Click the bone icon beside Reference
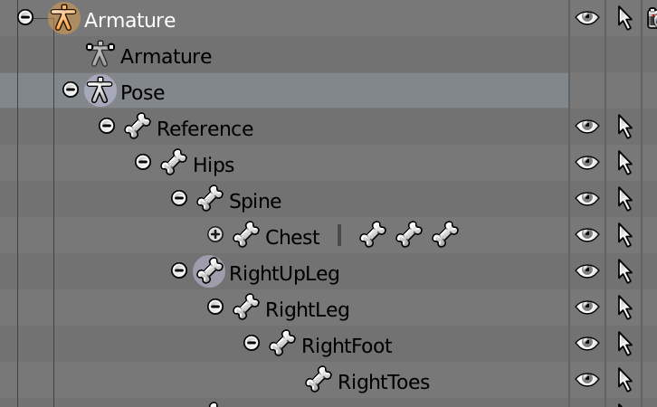The image size is (657, 407). point(137,128)
